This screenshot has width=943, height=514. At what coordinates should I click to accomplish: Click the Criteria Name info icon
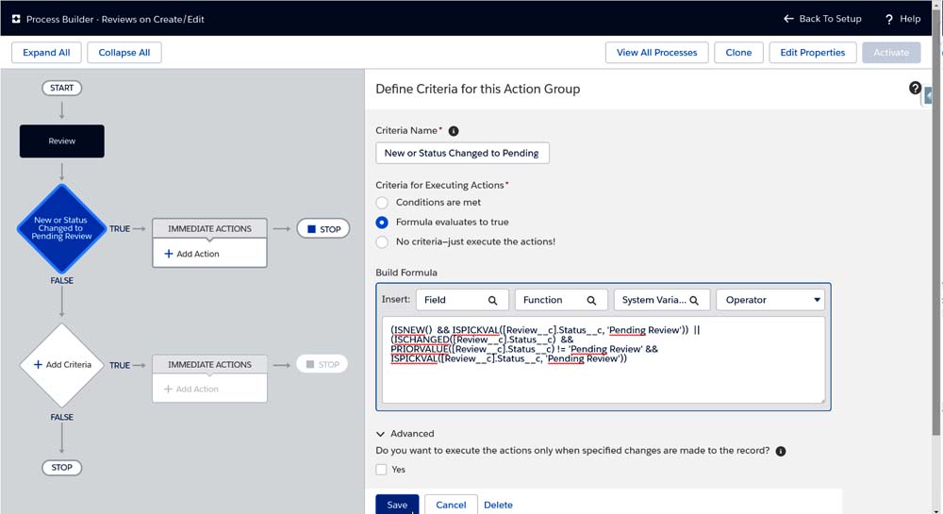click(x=454, y=131)
